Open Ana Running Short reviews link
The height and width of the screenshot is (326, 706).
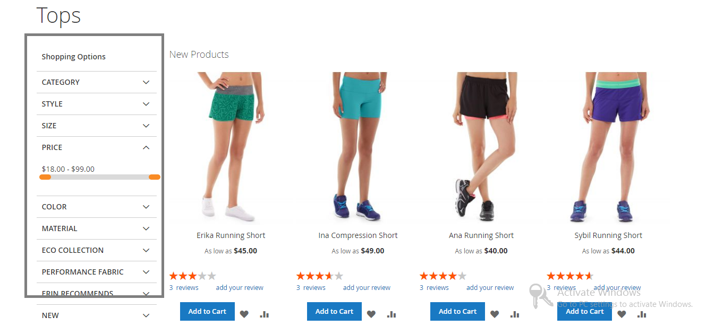click(x=434, y=288)
